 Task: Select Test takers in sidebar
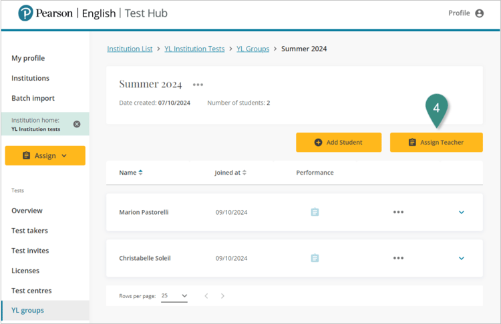tap(29, 231)
